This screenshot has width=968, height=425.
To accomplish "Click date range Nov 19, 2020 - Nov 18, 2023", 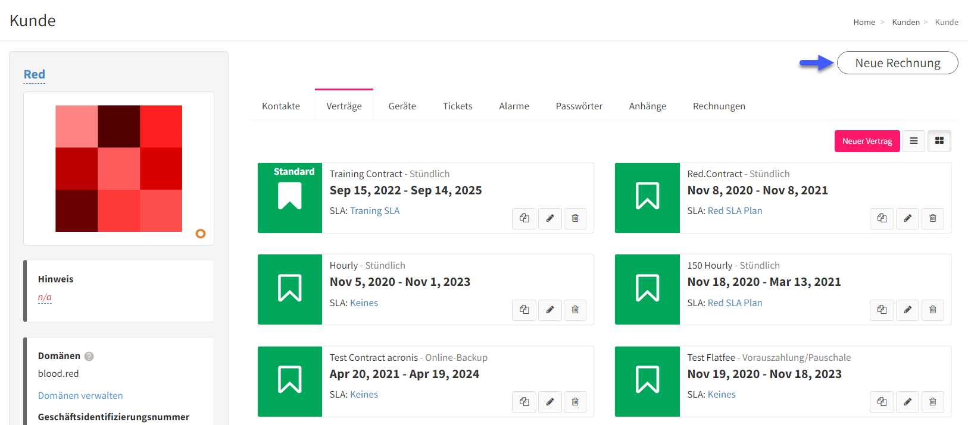I will (764, 374).
